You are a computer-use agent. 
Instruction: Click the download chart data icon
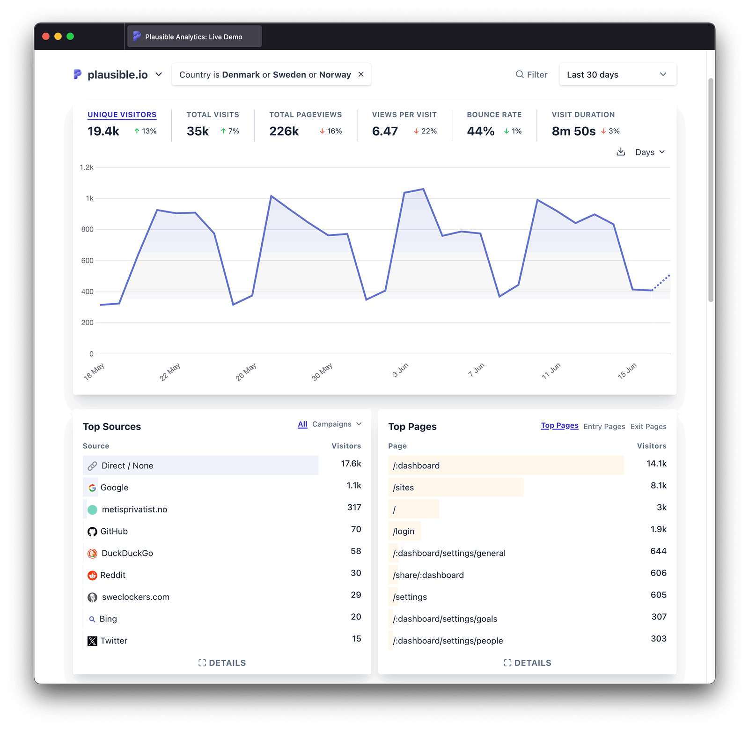621,152
